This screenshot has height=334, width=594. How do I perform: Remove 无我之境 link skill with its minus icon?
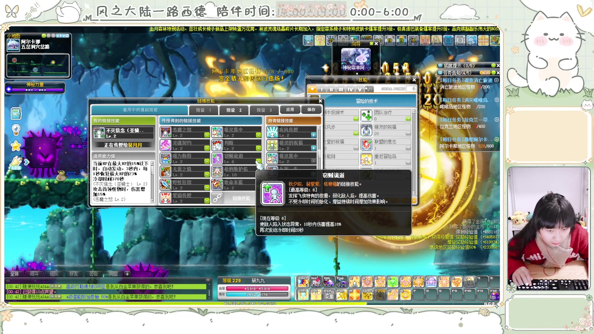tap(207, 175)
